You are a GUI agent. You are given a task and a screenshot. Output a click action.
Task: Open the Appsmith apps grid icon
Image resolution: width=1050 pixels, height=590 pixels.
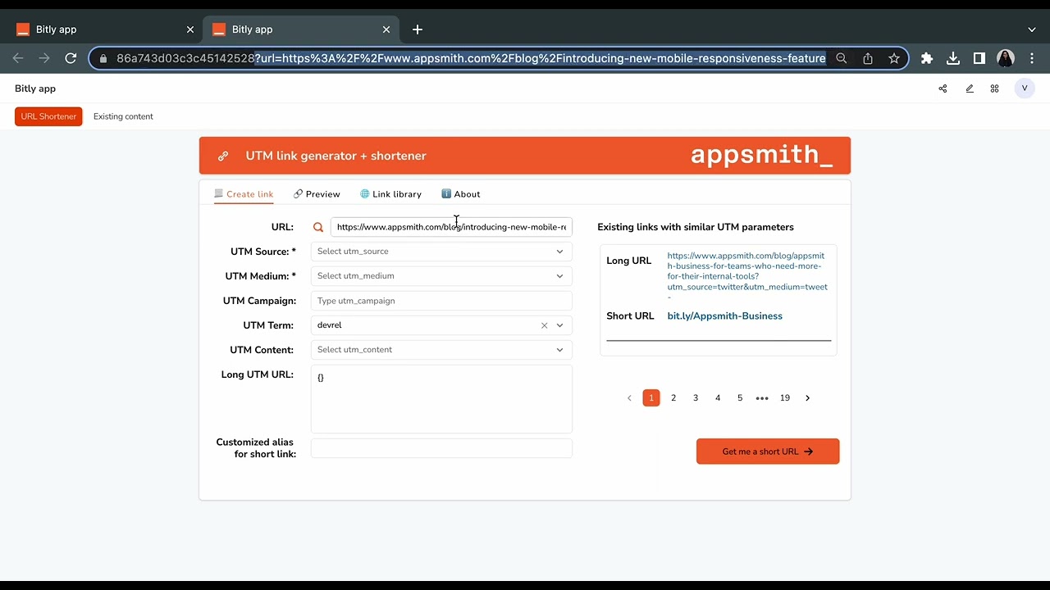click(x=995, y=88)
